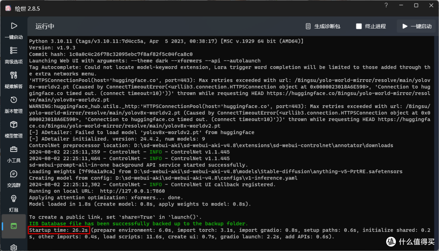The image size is (439, 251).
Task: Click the 'WARNING:huggingface_hub.utils._http' line
Action: click(230, 116)
